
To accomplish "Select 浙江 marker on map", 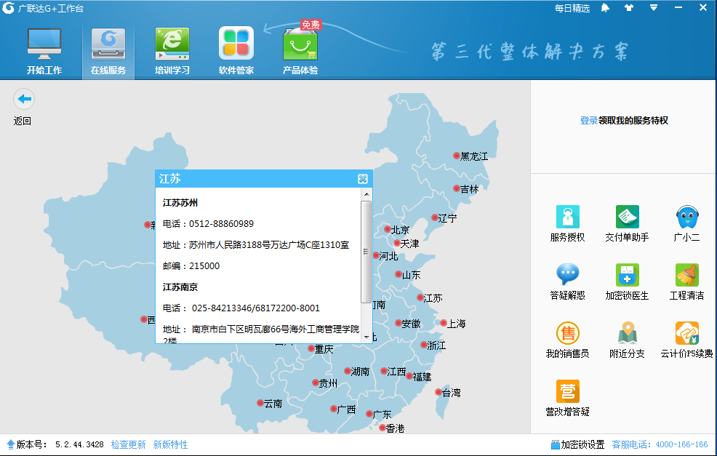I will (x=424, y=345).
